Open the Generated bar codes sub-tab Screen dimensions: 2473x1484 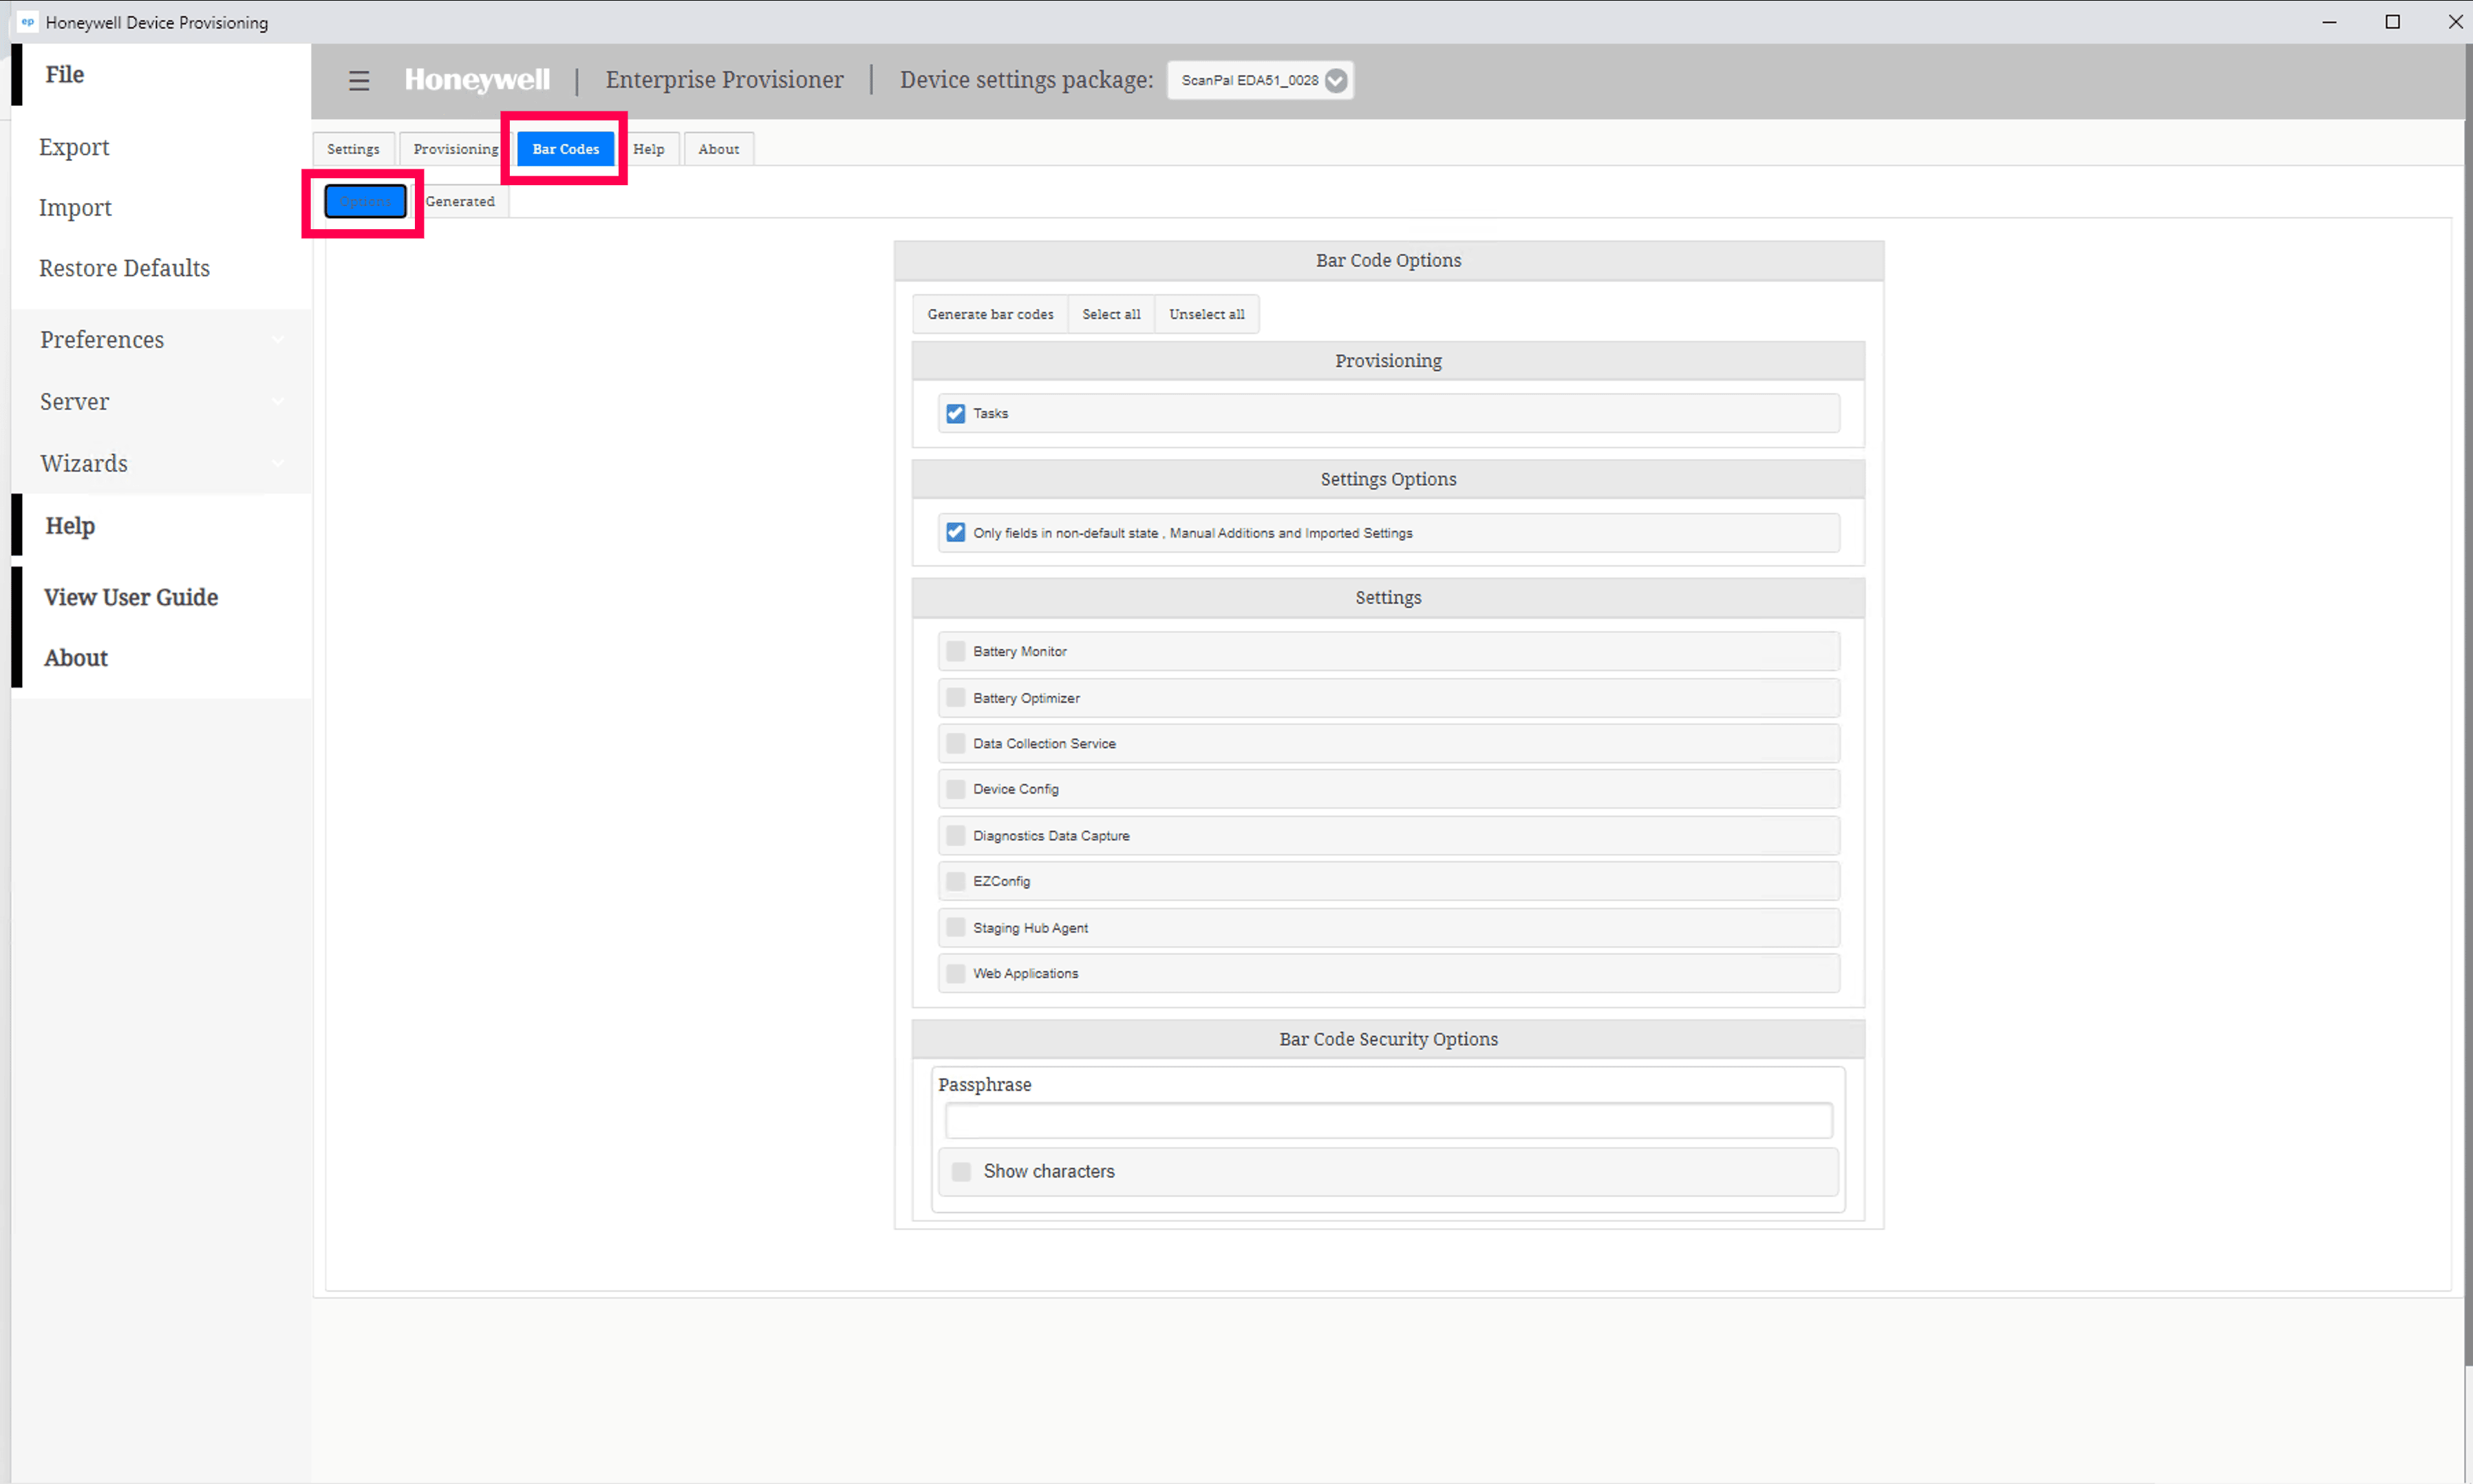tap(460, 202)
